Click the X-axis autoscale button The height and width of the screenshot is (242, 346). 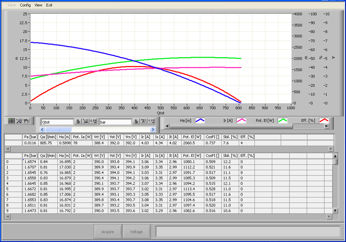pos(85,122)
